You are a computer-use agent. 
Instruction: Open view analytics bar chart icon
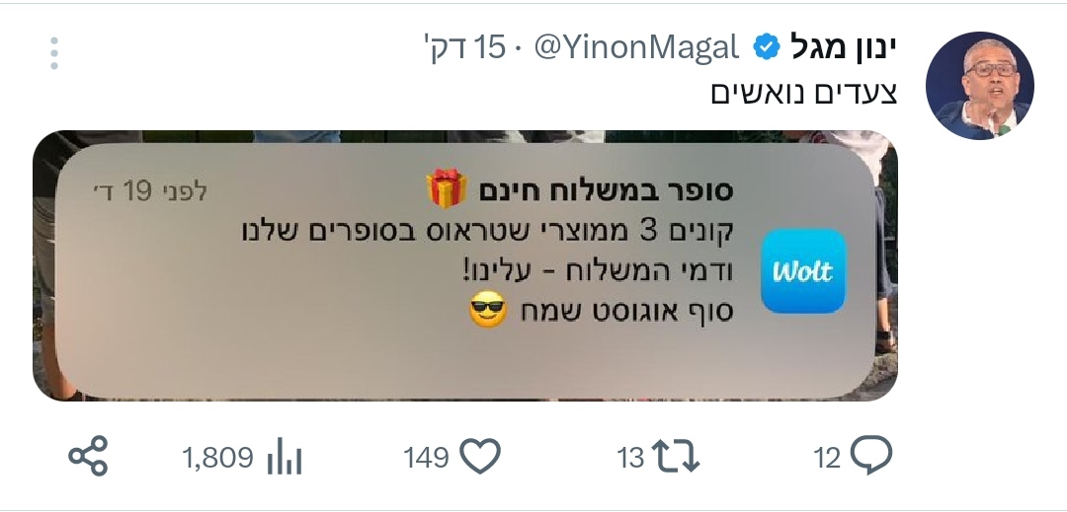[x=285, y=456]
